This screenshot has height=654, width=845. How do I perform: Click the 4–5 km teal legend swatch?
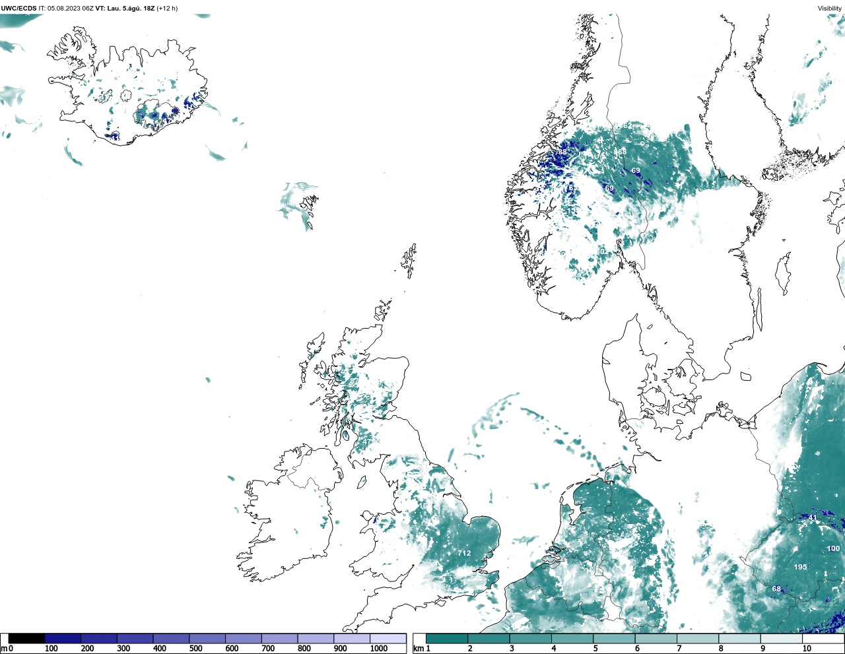[x=572, y=638]
